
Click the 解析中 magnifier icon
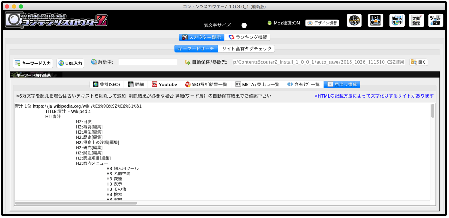94,62
